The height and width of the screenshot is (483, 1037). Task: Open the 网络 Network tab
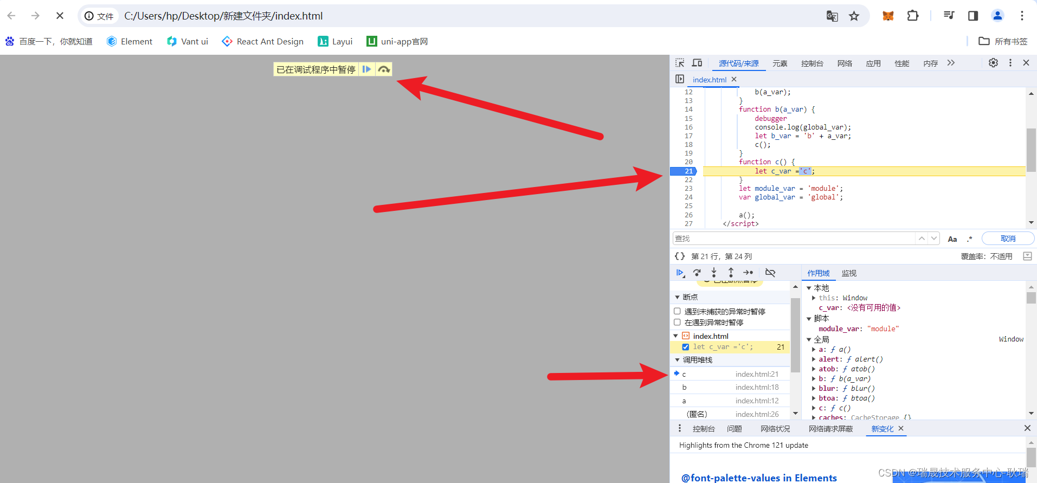tap(845, 63)
